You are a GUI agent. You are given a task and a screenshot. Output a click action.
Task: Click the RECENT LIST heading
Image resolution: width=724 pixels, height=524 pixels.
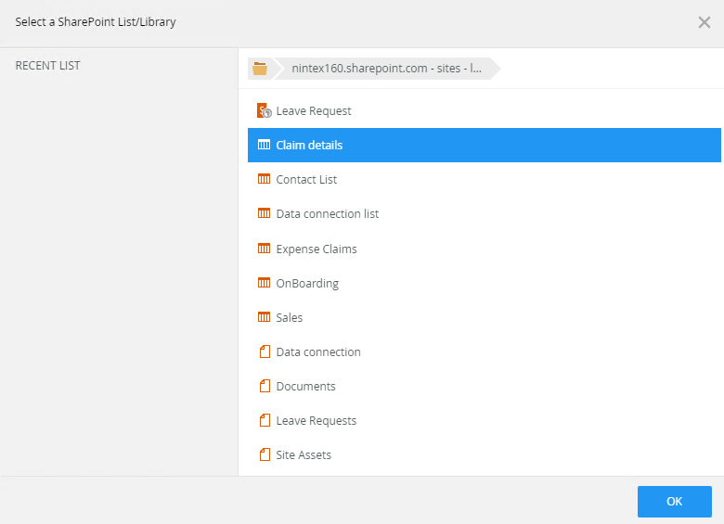48,66
